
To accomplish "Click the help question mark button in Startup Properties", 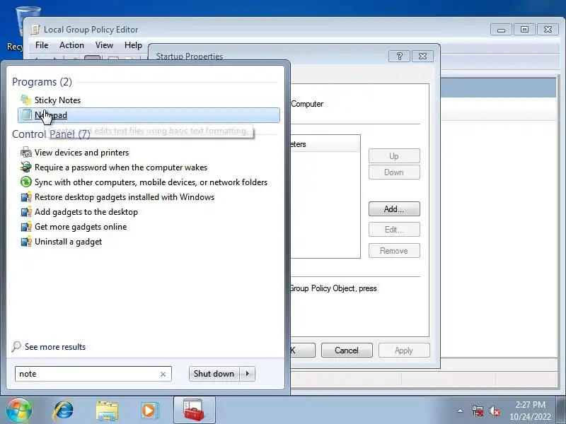I will tap(399, 57).
